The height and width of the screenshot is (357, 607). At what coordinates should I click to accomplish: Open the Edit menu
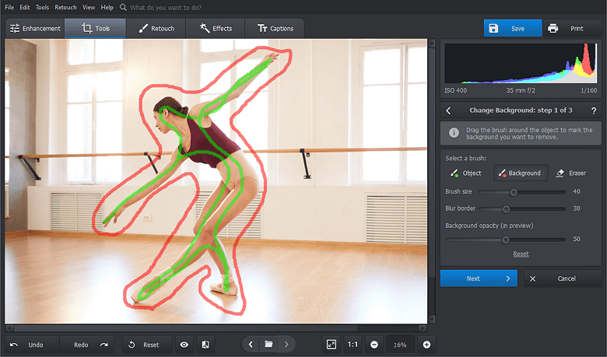(24, 7)
